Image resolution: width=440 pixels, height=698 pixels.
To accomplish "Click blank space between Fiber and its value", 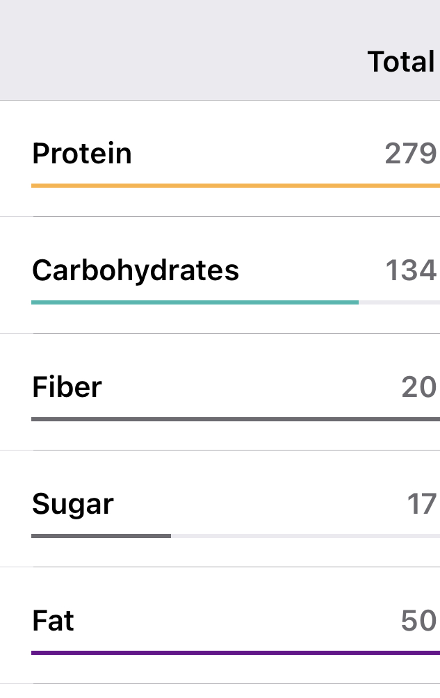I will point(250,387).
